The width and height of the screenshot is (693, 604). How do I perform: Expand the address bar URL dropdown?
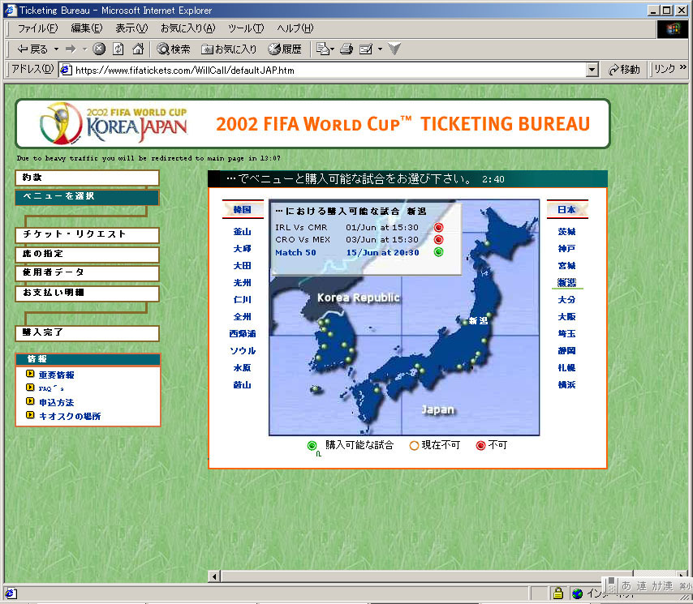592,70
